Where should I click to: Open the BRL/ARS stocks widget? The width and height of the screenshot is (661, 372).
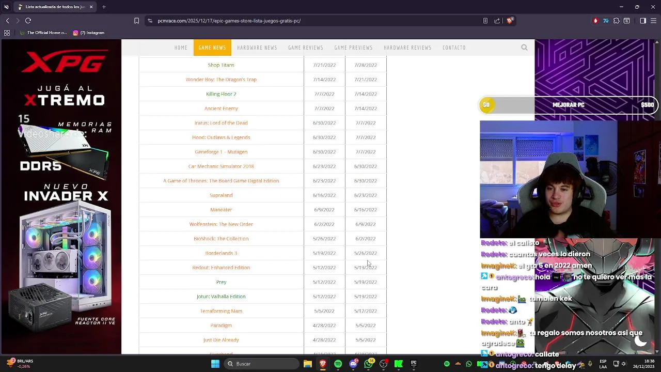click(x=20, y=364)
